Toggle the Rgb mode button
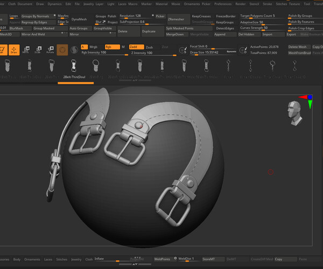This screenshot has height=269, width=323. click(x=113, y=47)
